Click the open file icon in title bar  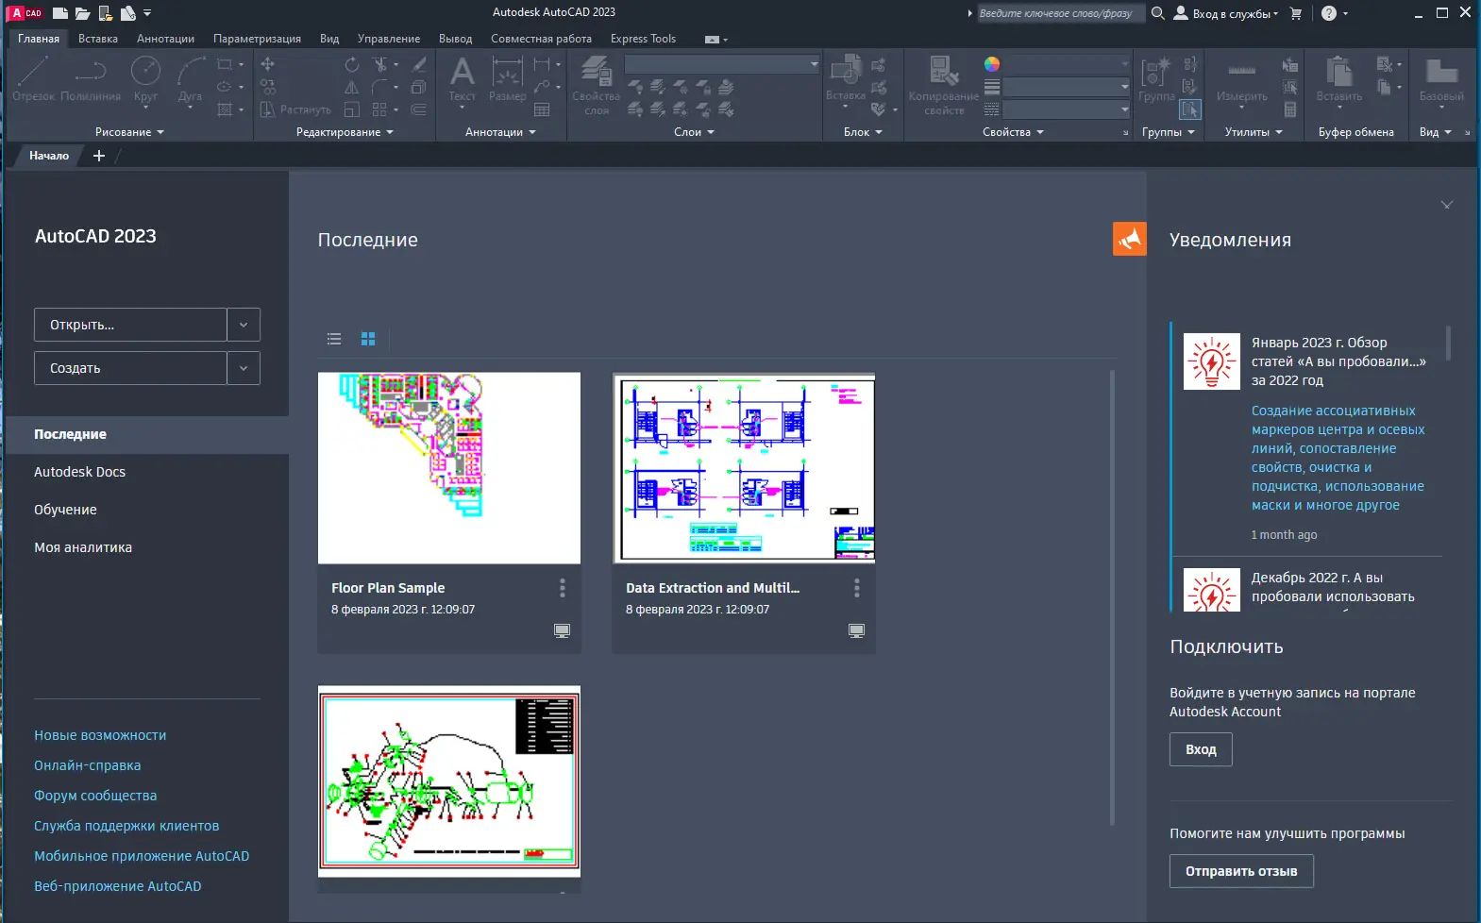[83, 13]
